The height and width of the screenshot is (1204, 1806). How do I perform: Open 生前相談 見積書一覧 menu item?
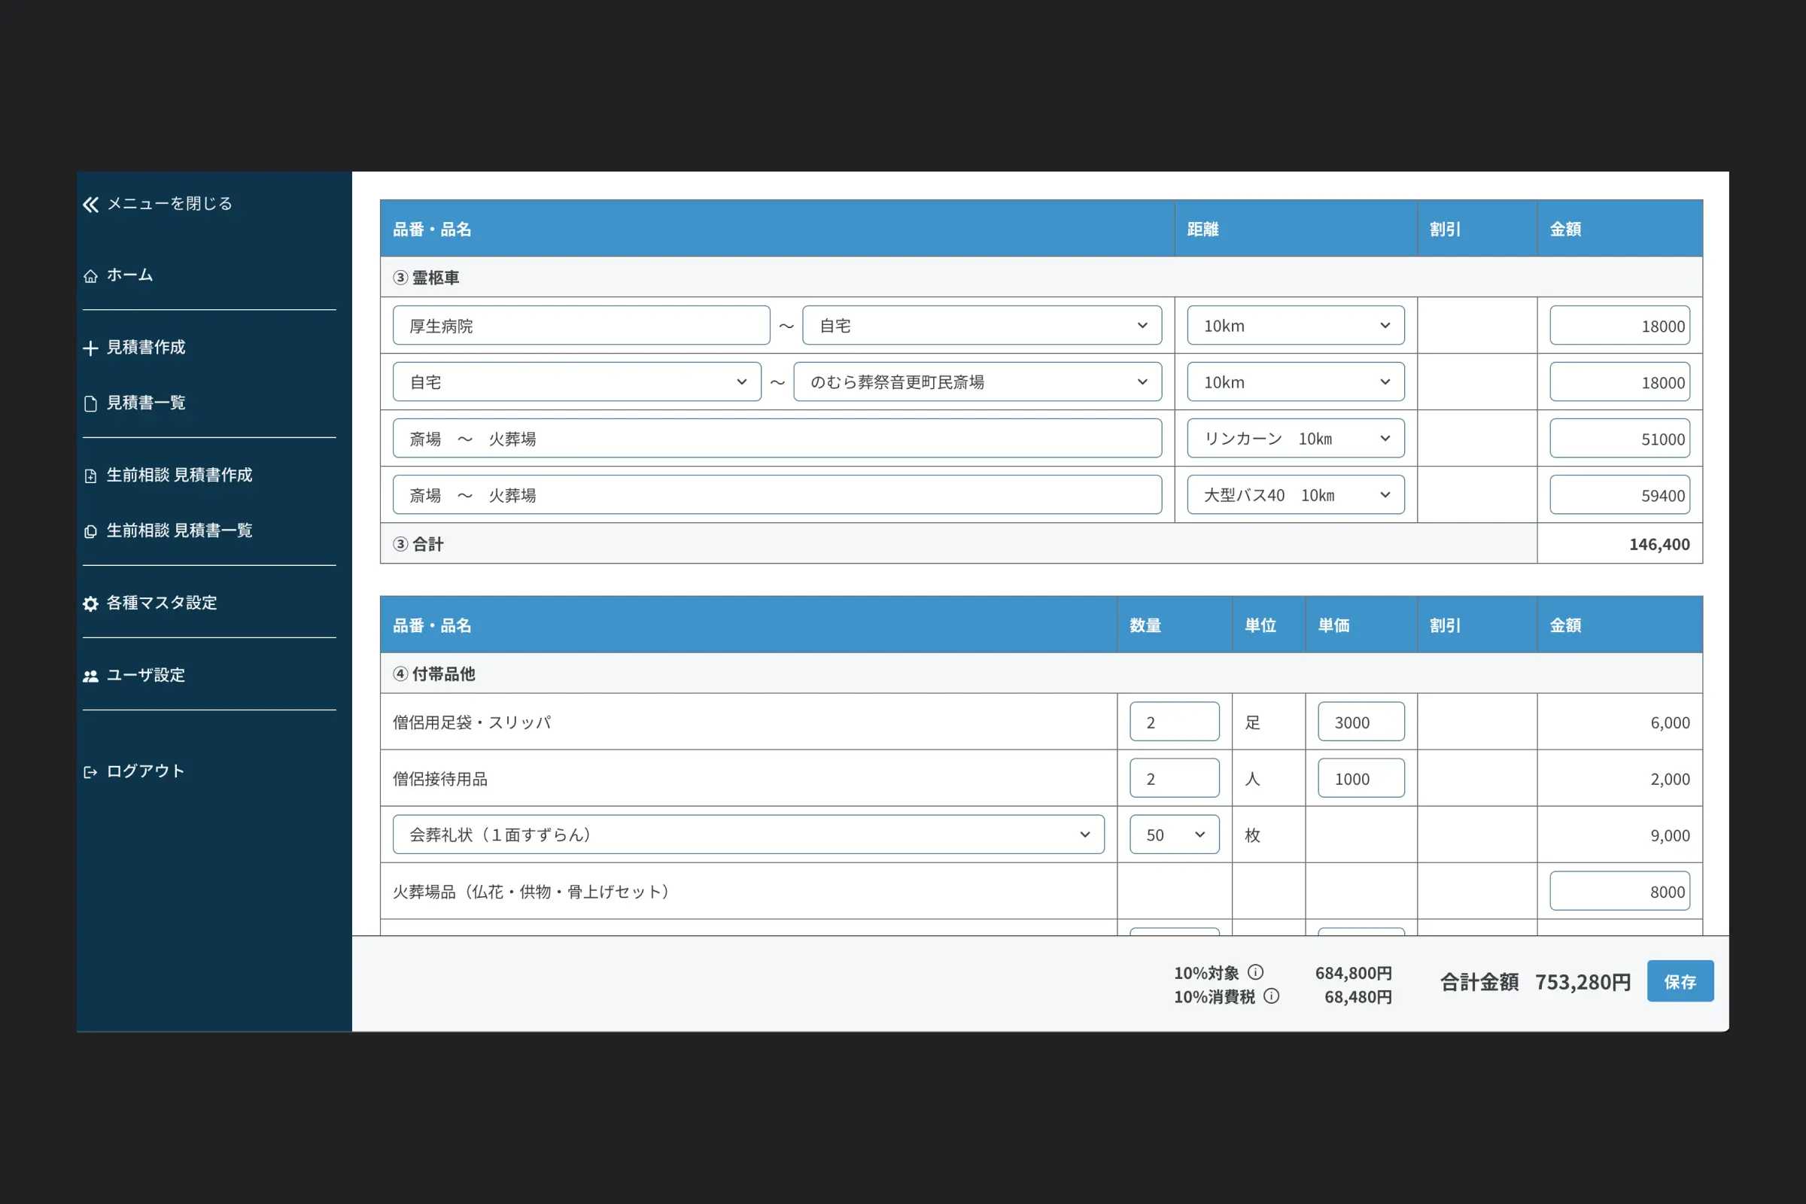pyautogui.click(x=178, y=531)
